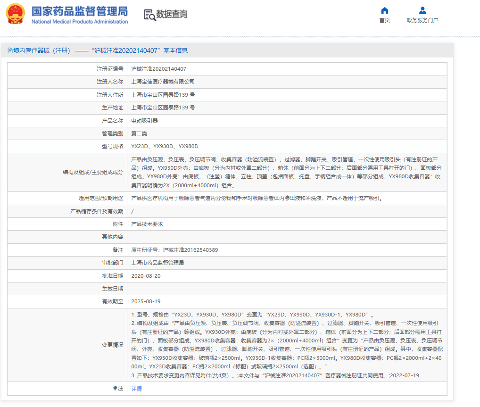Click the 产品储存条件及有效期 row label
Image resolution: width=480 pixels, height=407 pixels.
[x=97, y=211]
